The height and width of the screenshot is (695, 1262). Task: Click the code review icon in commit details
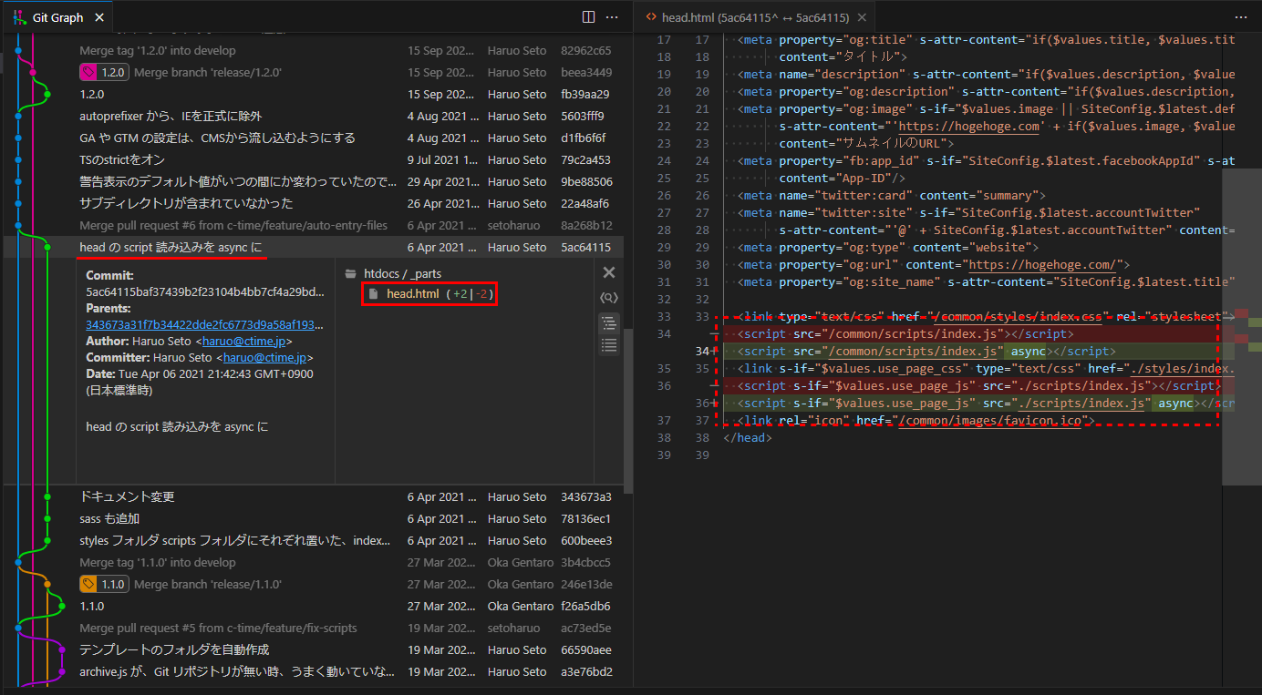pos(609,298)
